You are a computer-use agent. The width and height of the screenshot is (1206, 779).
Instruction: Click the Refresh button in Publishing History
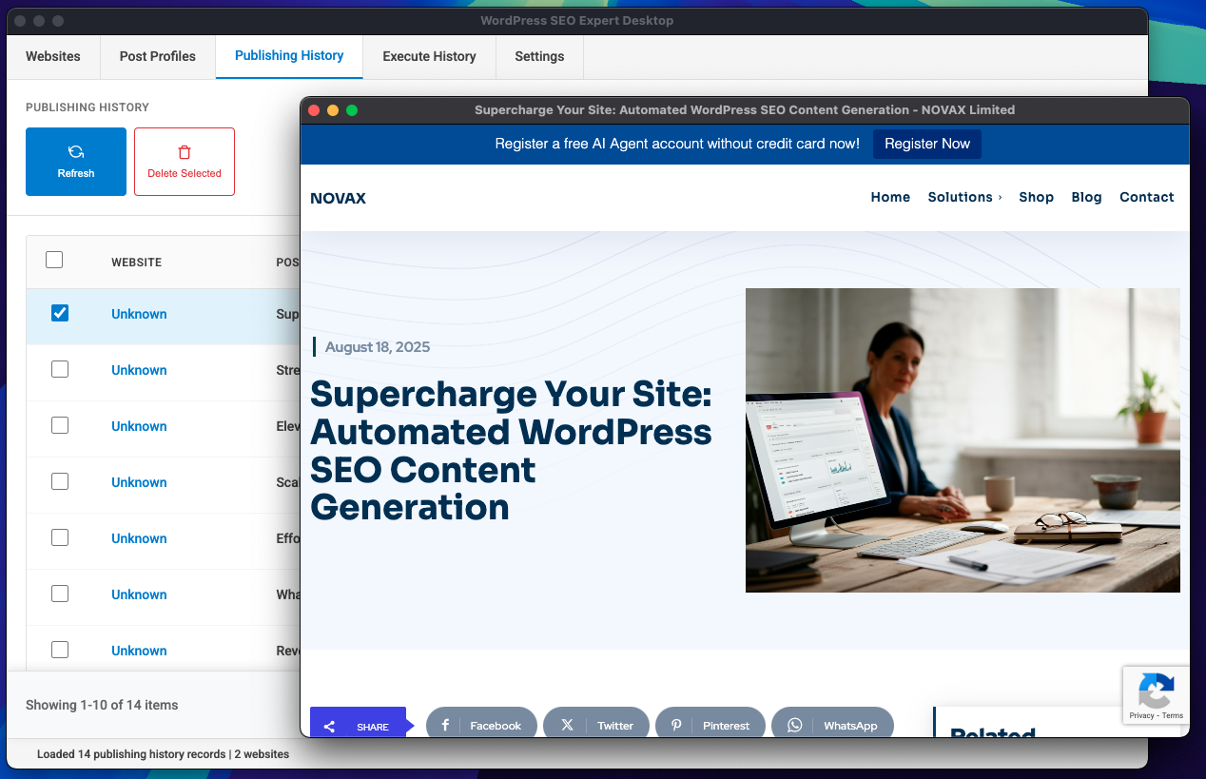pos(76,162)
